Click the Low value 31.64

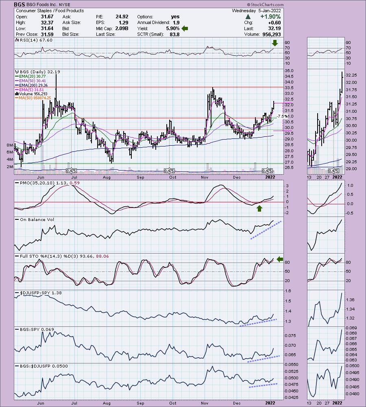pyautogui.click(x=47, y=28)
